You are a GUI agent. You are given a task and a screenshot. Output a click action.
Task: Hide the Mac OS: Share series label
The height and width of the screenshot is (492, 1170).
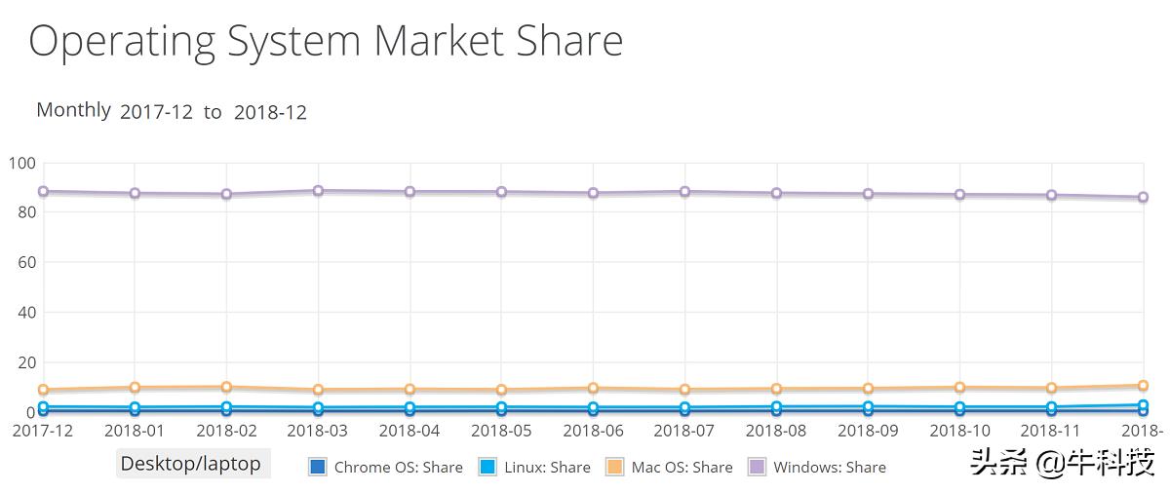[x=682, y=468]
